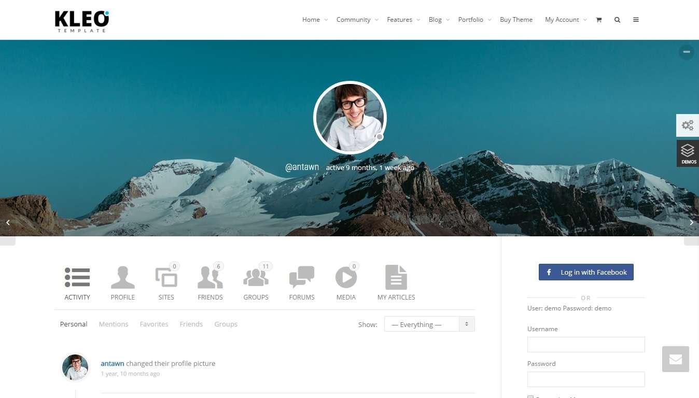Switch to the Mentions activity tab
This screenshot has width=699, height=398.
point(114,324)
